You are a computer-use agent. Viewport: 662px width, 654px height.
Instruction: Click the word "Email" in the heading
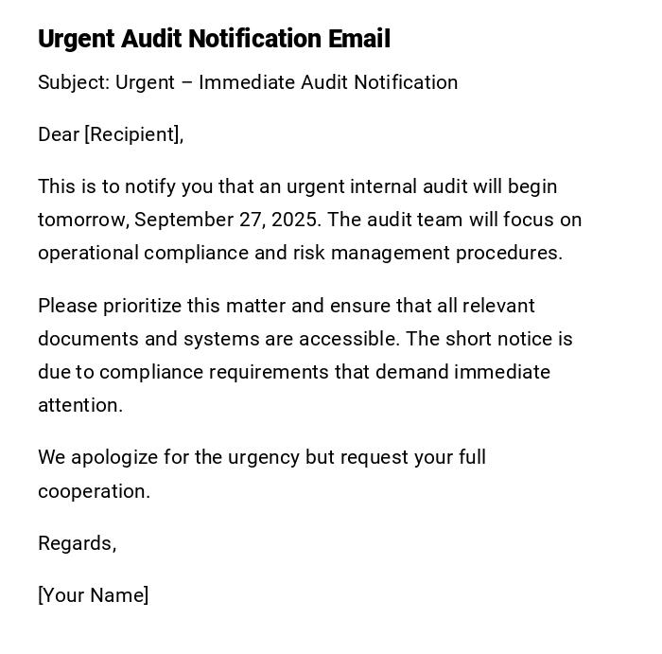point(359,39)
